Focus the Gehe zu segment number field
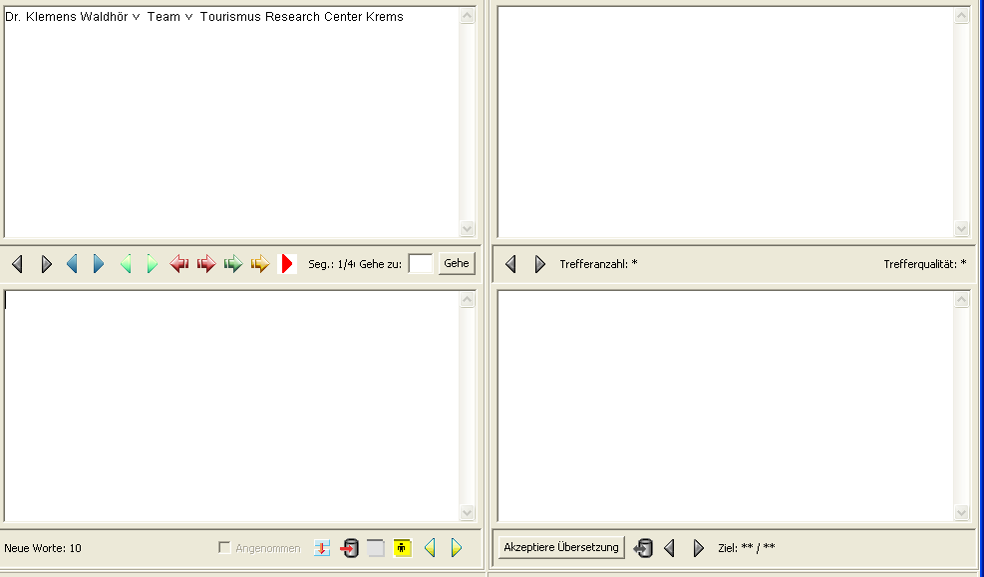The height and width of the screenshot is (577, 984). 421,264
